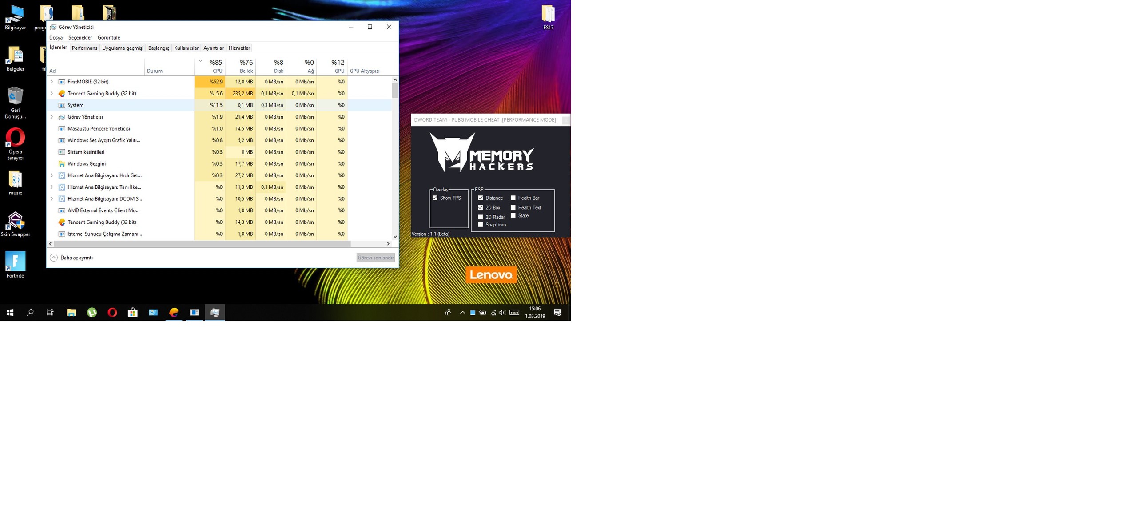The height and width of the screenshot is (508, 1137).
Task: Open Task View from the taskbar
Action: [x=50, y=313]
